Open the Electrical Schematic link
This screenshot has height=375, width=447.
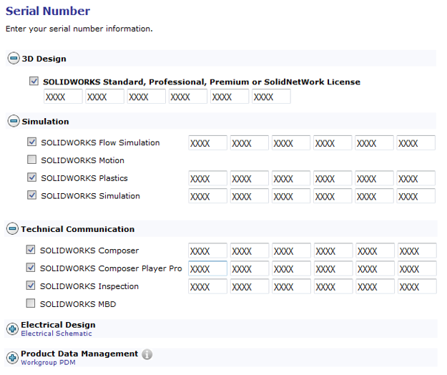point(57,333)
